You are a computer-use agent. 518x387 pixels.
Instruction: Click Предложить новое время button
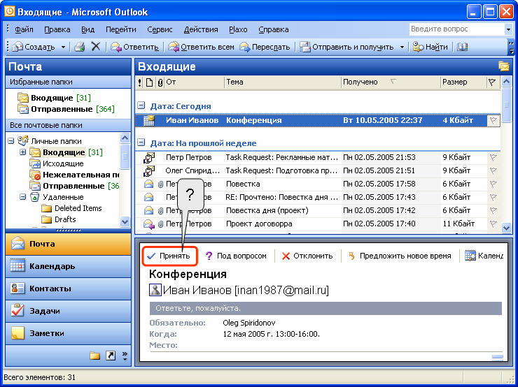pos(400,256)
